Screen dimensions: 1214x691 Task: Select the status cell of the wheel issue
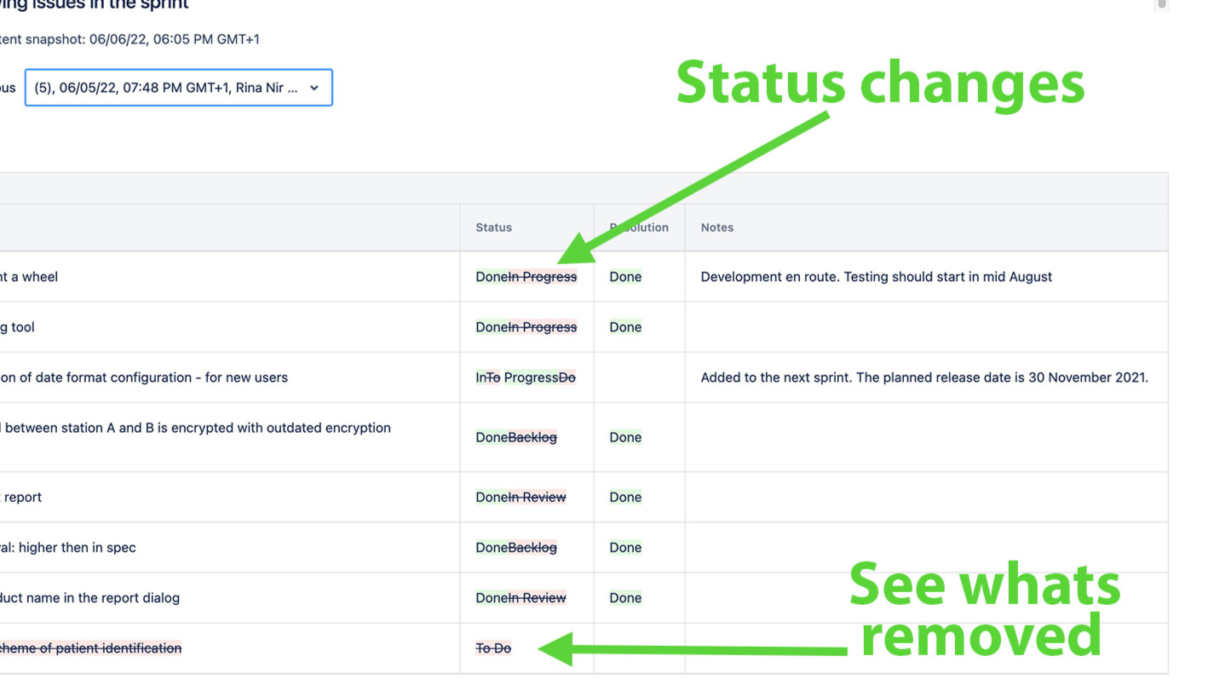(x=526, y=277)
